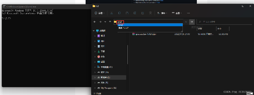Select the search for "cmd" suggestion
Viewport: 254px width, 95px height.
[150, 28]
